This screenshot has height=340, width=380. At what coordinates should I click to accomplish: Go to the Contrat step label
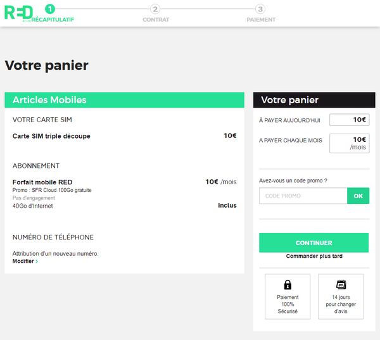(x=156, y=20)
